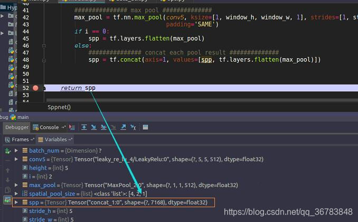
Task: Click tf.nn.max_pool call on line 42
Action: (x=139, y=17)
